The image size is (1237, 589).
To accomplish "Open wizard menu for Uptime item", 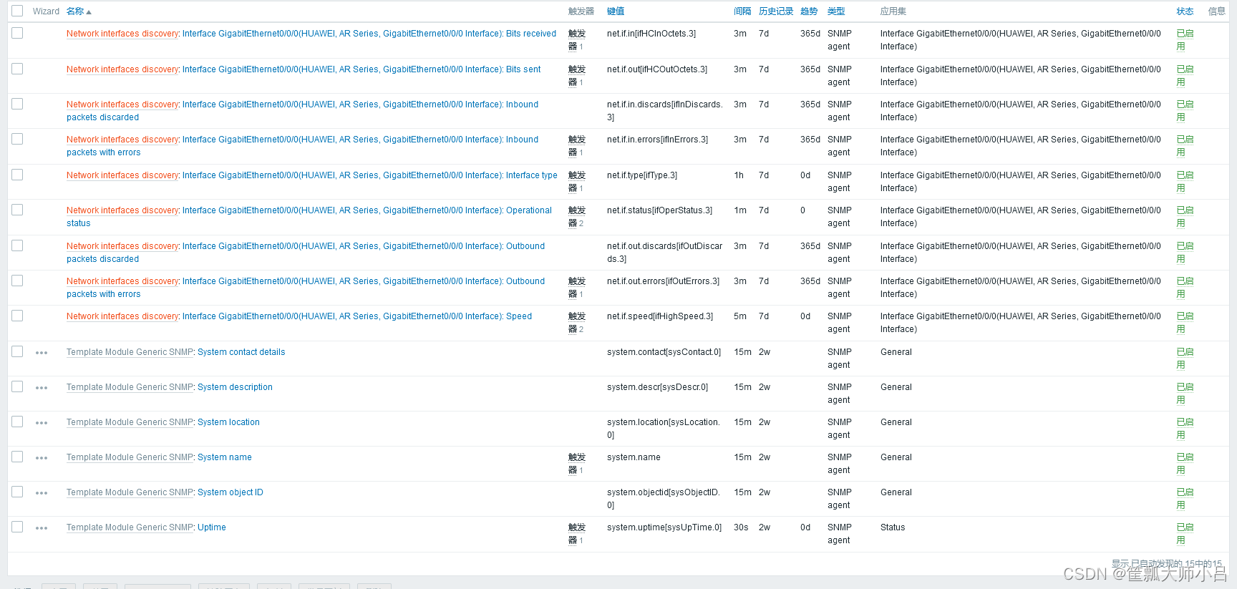I will point(42,528).
